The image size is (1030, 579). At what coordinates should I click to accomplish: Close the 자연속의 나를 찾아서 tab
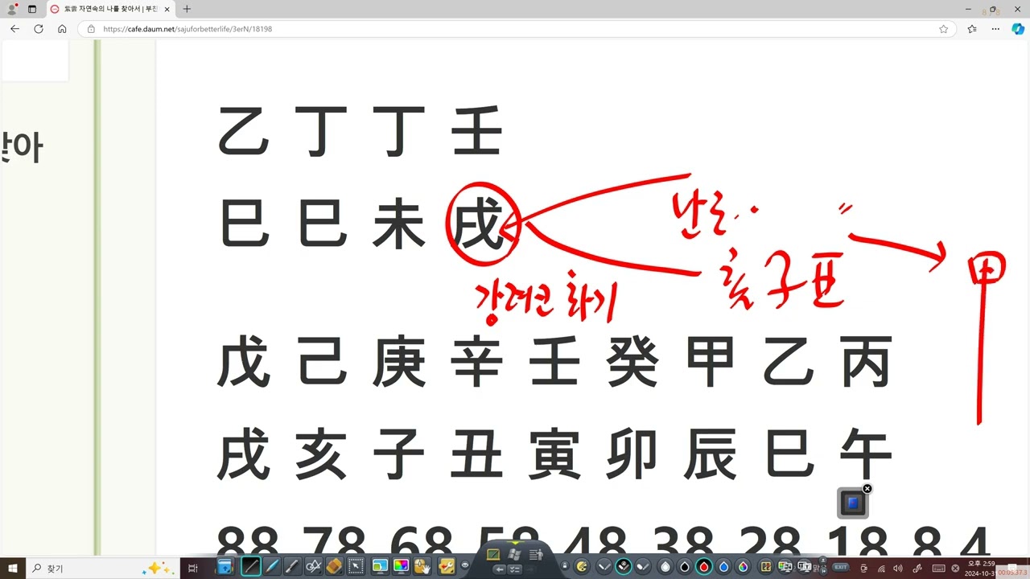[x=167, y=10]
